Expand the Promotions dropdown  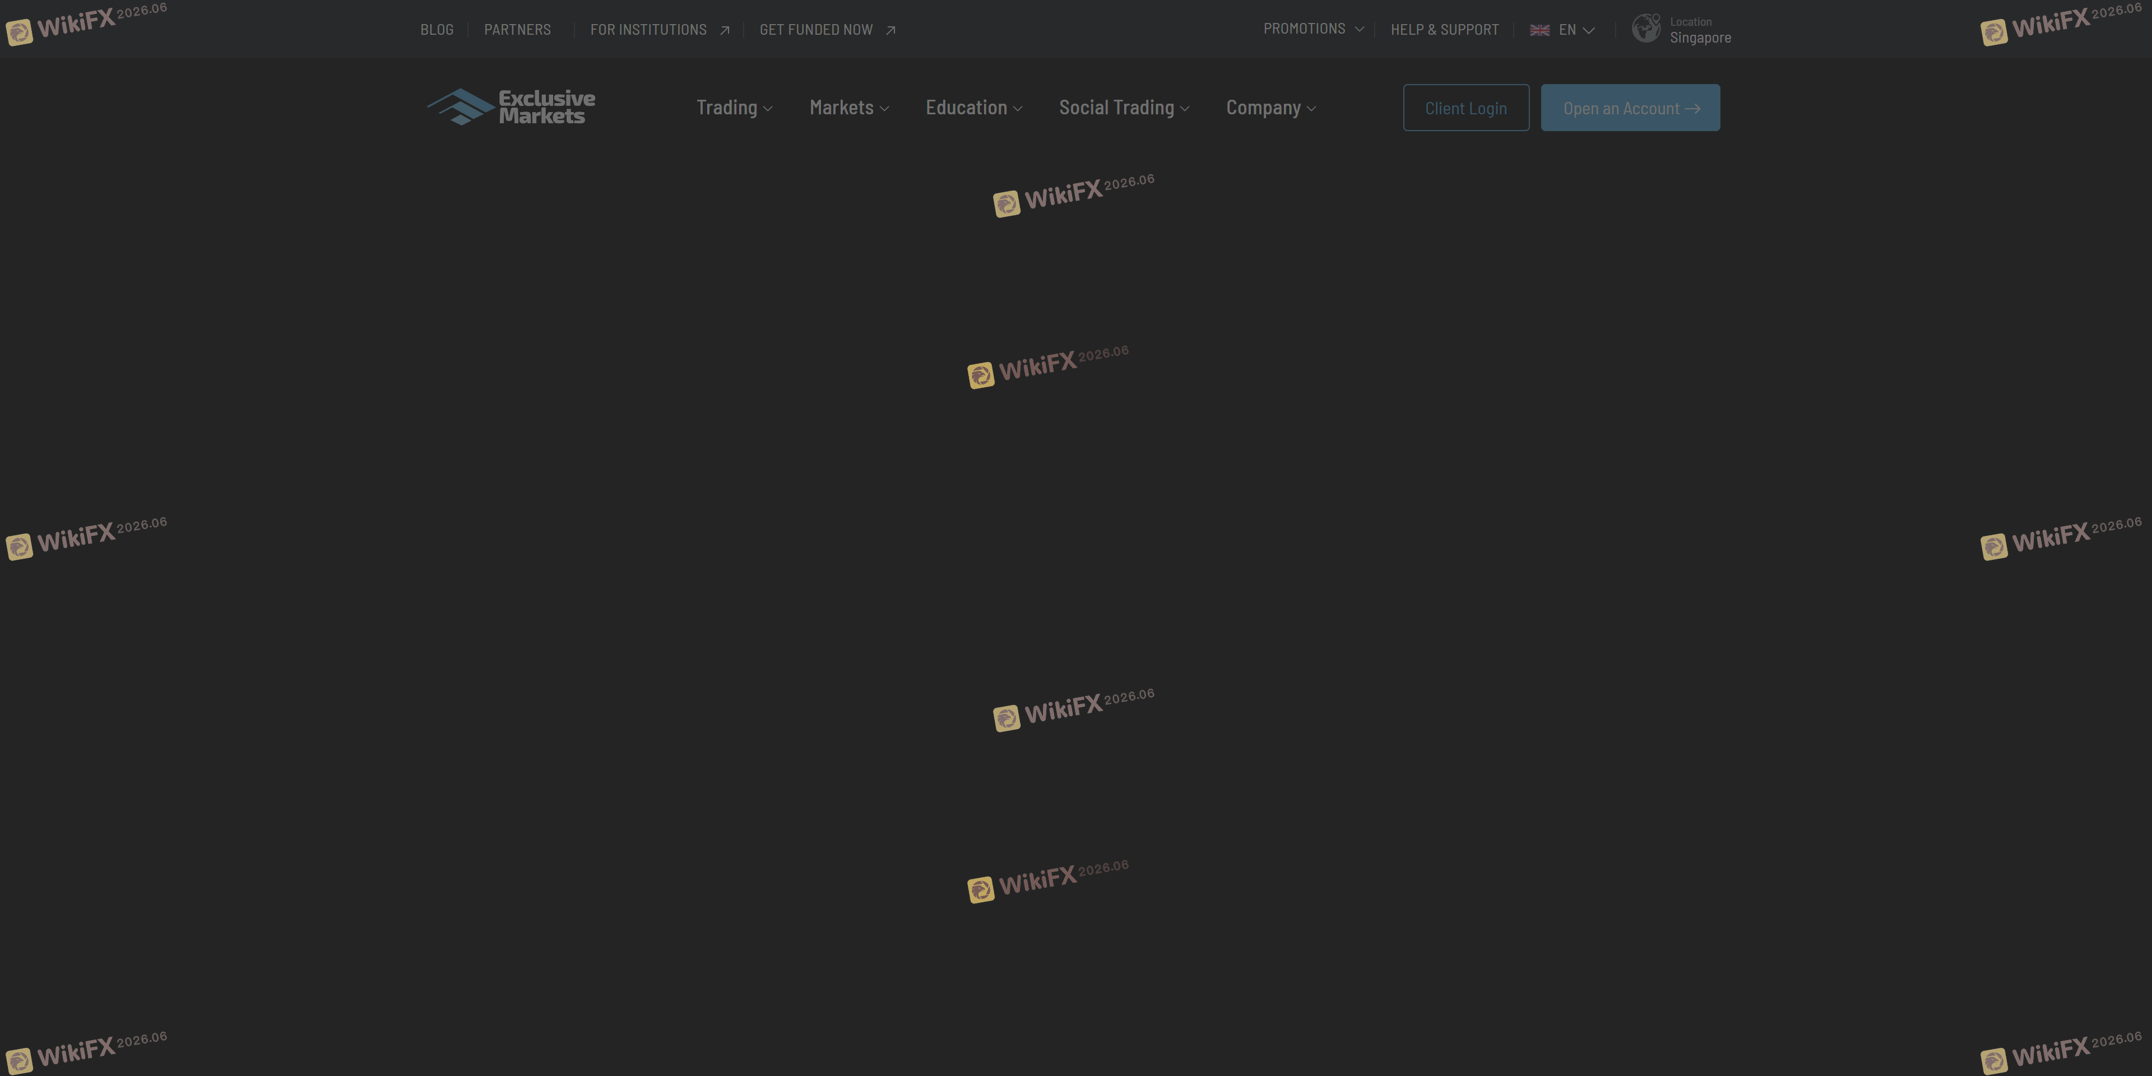1313,29
